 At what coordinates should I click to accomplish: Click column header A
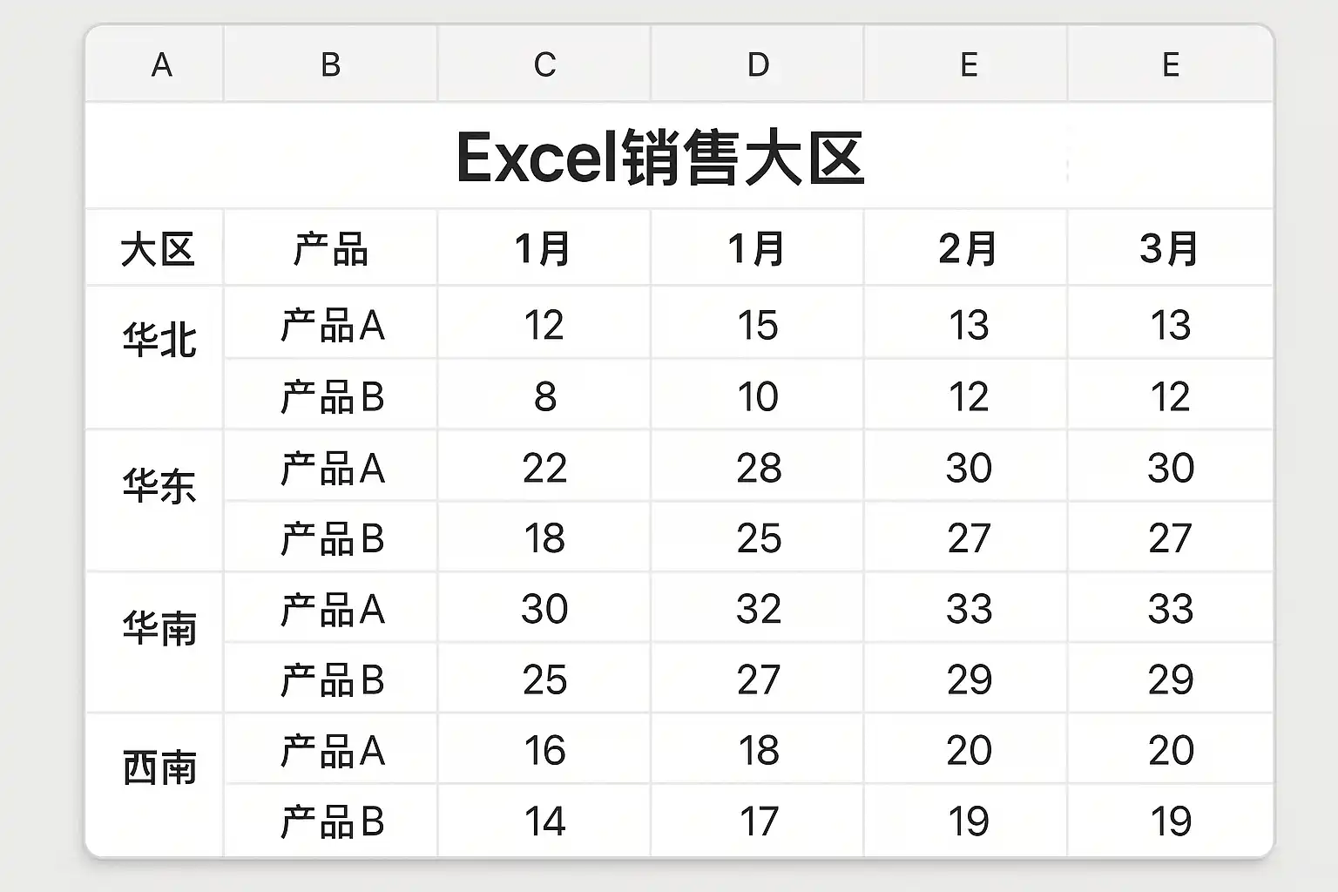[x=161, y=64]
